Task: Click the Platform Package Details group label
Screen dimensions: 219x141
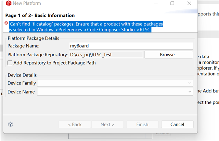Action: (x=33, y=38)
